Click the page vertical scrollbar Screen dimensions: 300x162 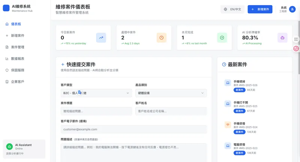click(x=299, y=47)
